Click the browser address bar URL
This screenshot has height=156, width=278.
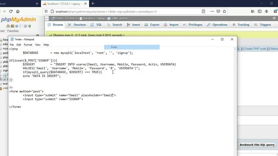point(106,12)
